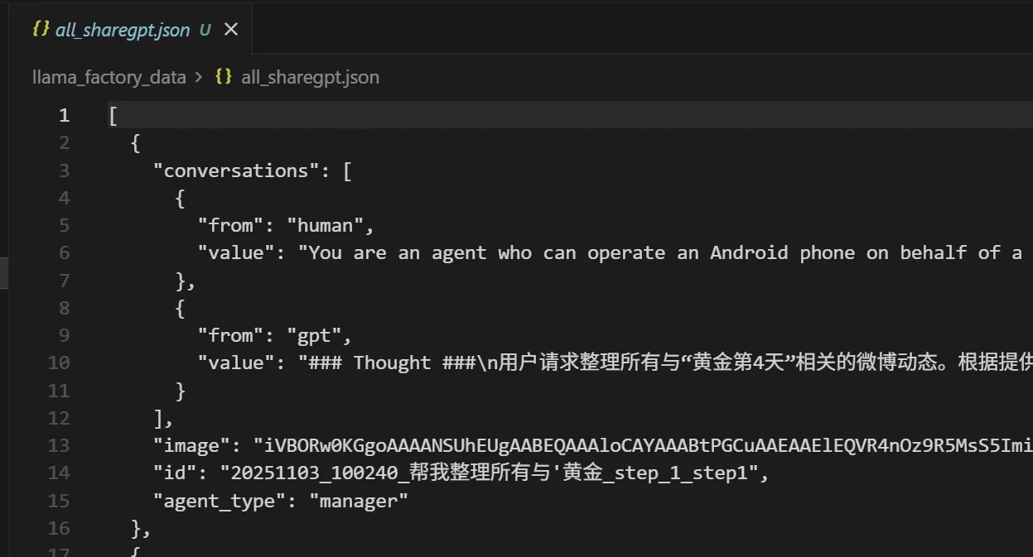Select line number 13 in the gutter
Image resolution: width=1033 pixels, height=557 pixels.
point(59,445)
